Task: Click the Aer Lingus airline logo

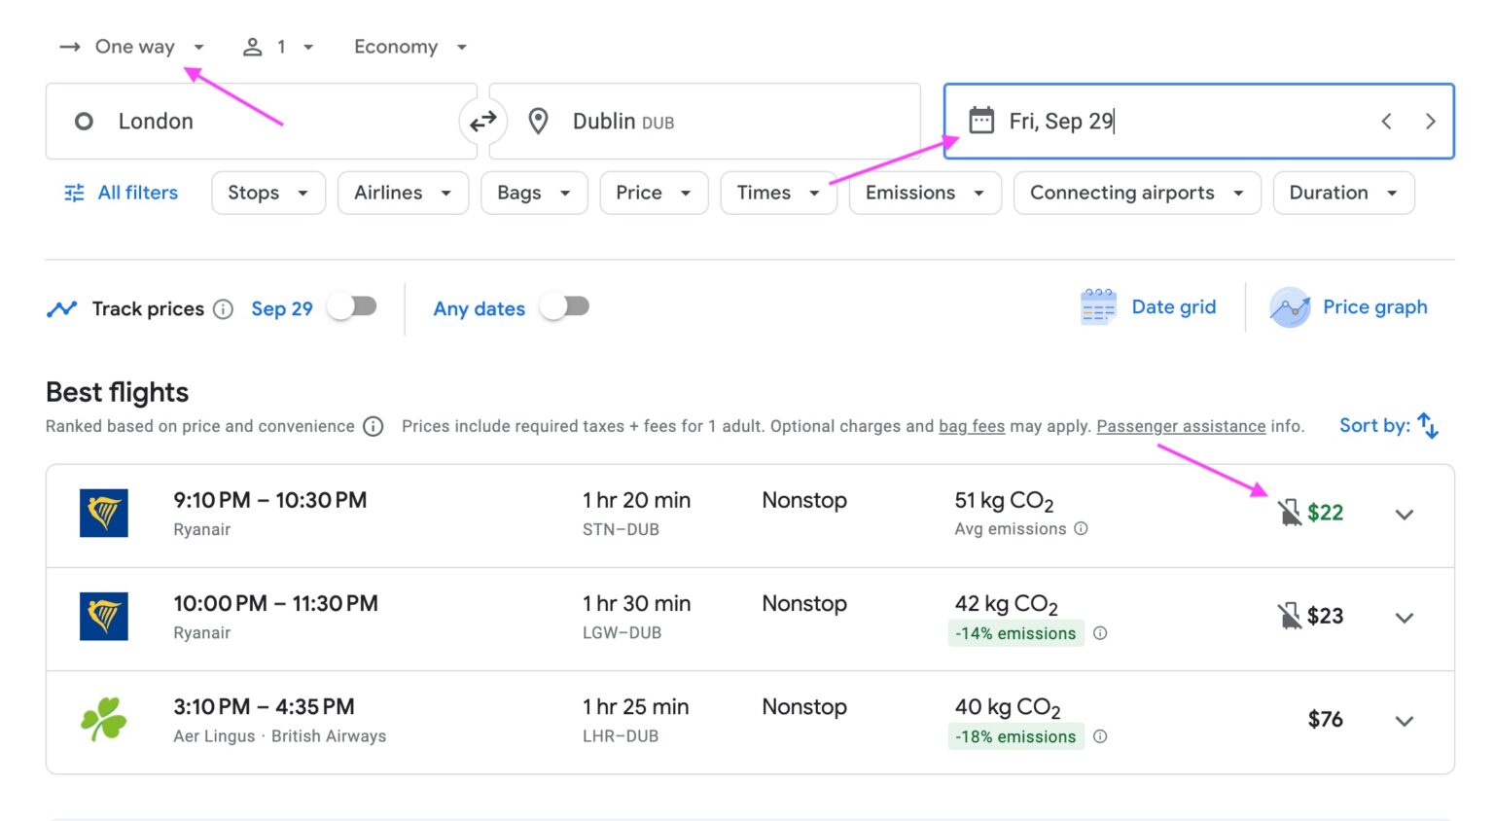Action: (x=104, y=720)
